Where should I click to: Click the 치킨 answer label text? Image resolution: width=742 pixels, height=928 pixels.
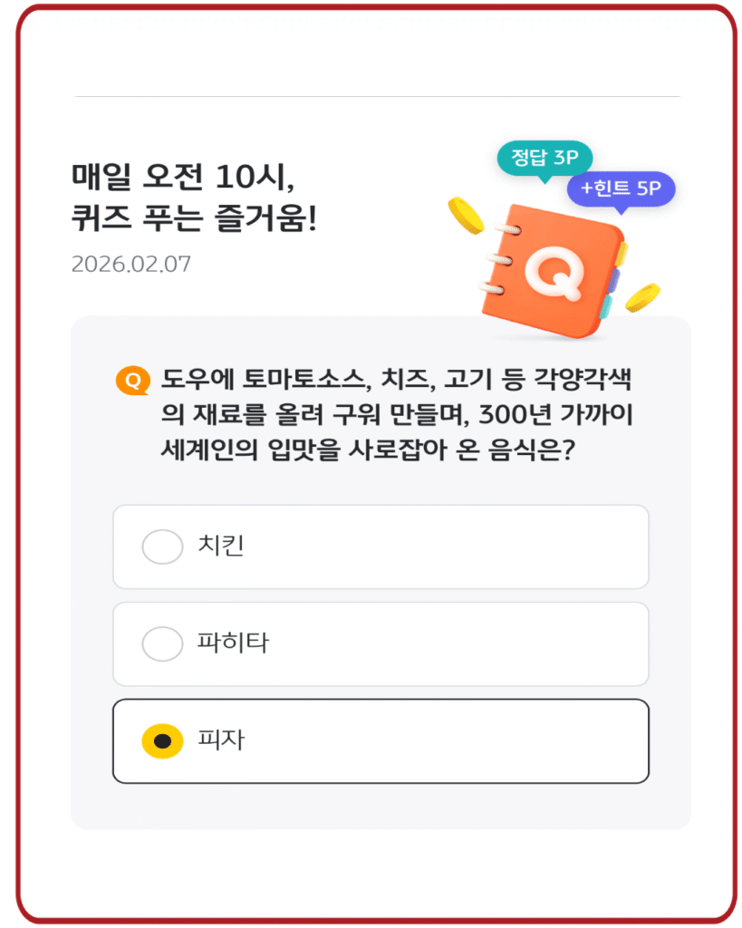[x=220, y=546]
